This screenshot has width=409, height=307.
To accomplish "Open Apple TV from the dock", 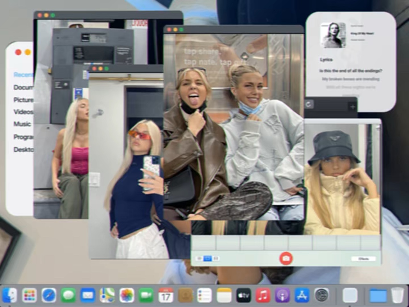I will (x=243, y=295).
